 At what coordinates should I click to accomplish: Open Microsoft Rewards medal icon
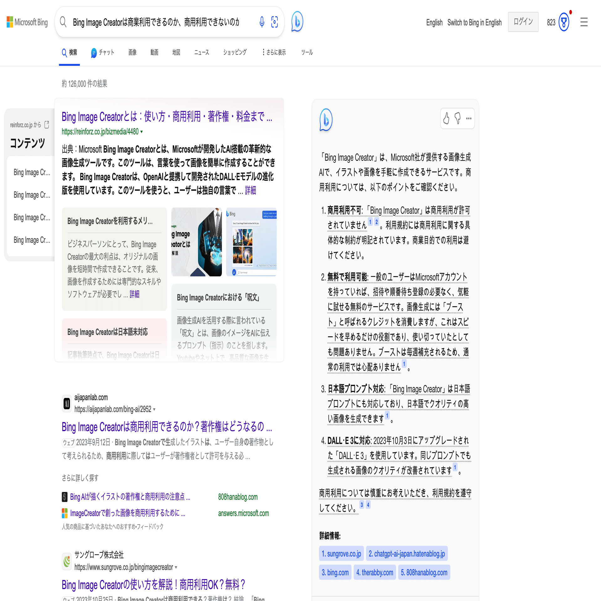click(564, 22)
